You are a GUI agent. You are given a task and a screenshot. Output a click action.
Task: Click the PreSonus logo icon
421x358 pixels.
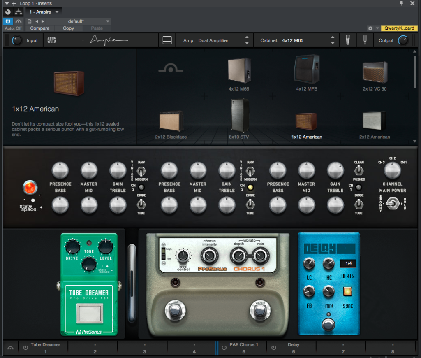pyautogui.click(x=51, y=40)
